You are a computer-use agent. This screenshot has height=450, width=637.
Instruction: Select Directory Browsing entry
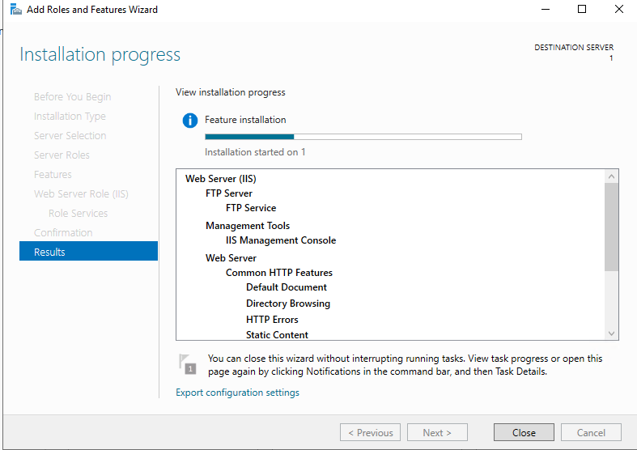coord(288,304)
